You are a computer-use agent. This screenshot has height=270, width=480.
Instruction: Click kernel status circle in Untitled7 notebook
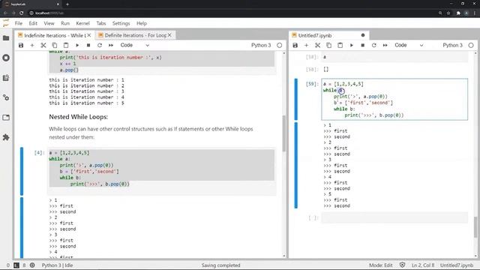pyautogui.click(x=471, y=45)
